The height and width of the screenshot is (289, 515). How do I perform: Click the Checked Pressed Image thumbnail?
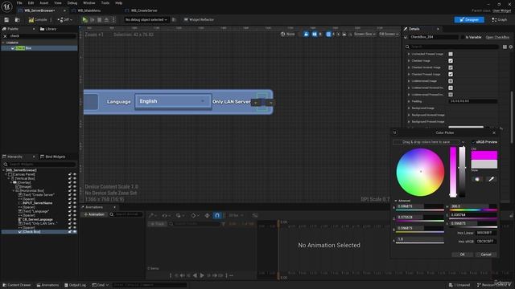(x=451, y=75)
